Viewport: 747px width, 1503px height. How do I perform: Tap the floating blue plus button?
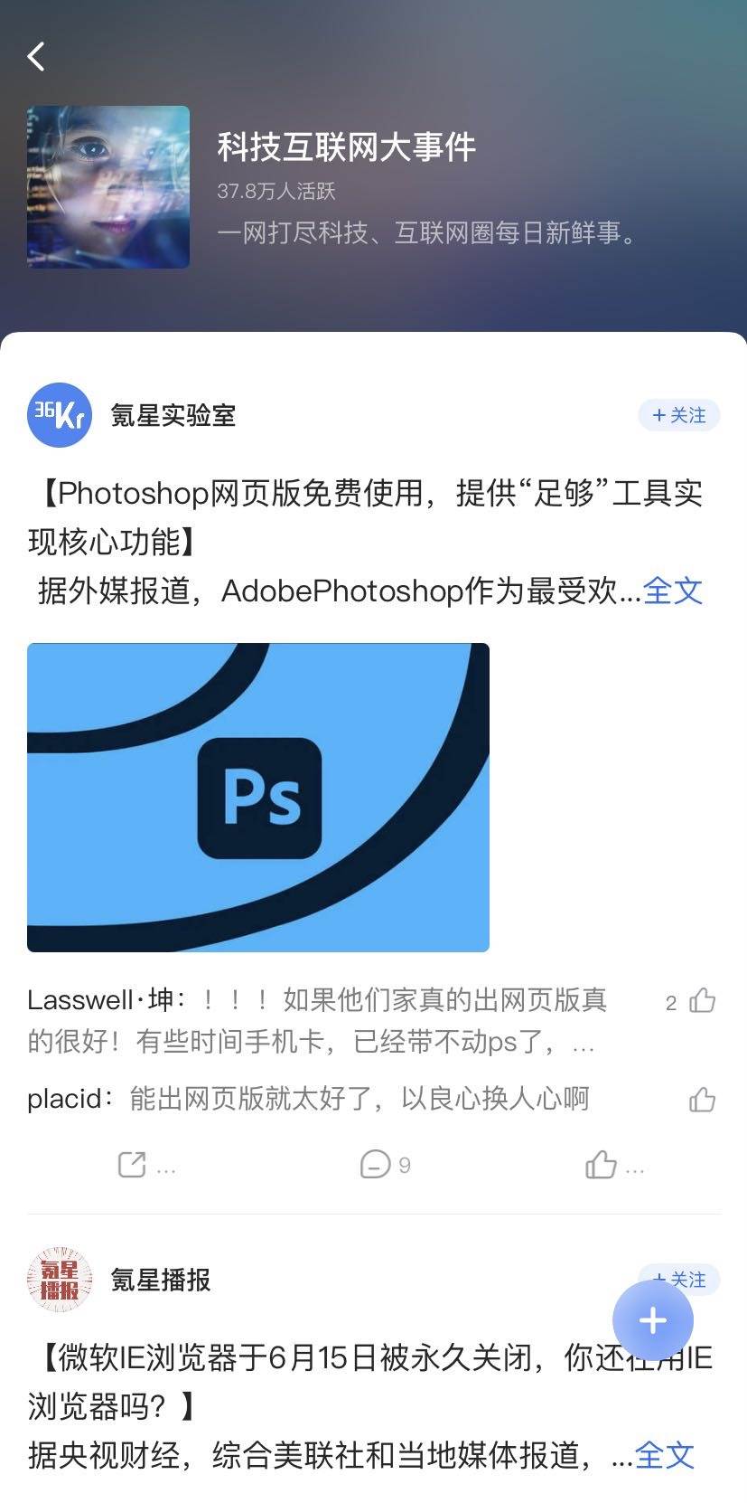pos(653,1321)
